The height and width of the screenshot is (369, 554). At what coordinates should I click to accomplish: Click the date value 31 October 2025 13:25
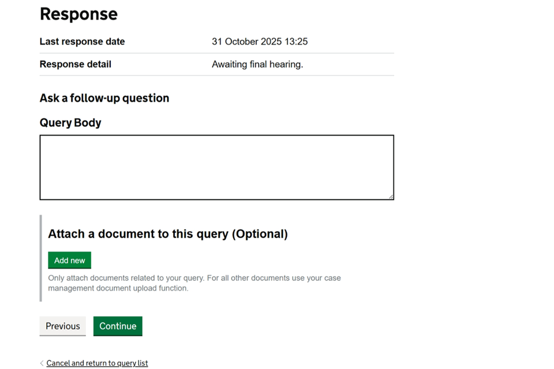(x=260, y=42)
